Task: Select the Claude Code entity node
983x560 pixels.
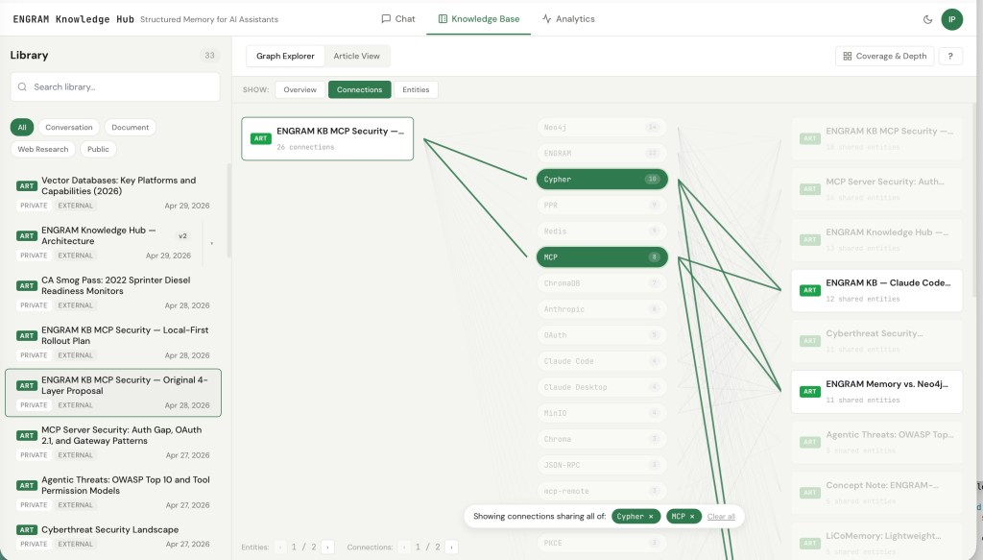Action: pyautogui.click(x=602, y=361)
